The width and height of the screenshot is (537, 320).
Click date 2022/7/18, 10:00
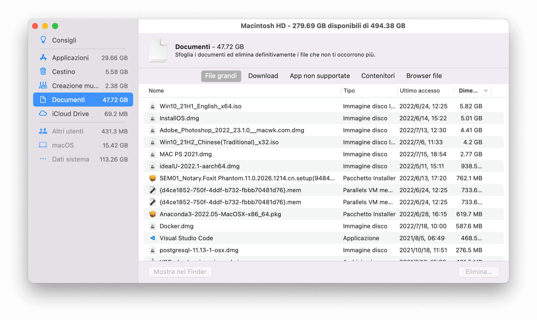pos(423,226)
